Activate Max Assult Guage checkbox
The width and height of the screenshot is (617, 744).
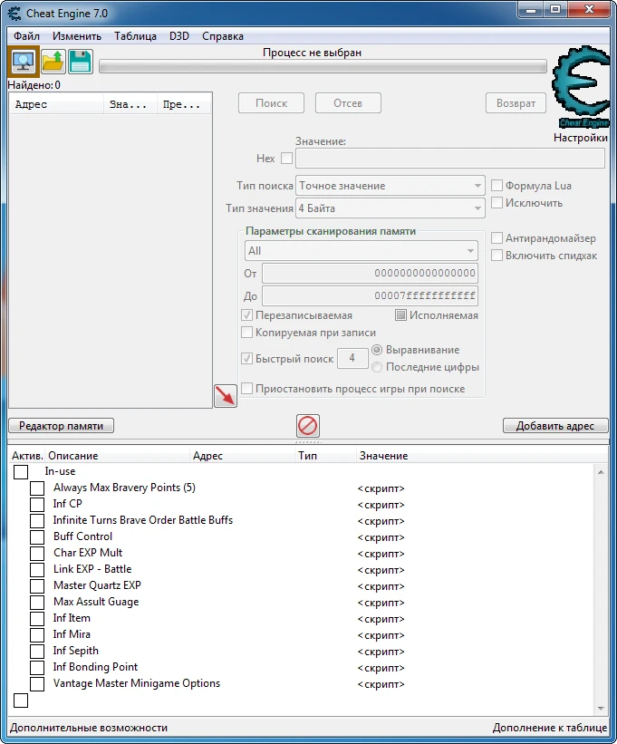point(37,602)
